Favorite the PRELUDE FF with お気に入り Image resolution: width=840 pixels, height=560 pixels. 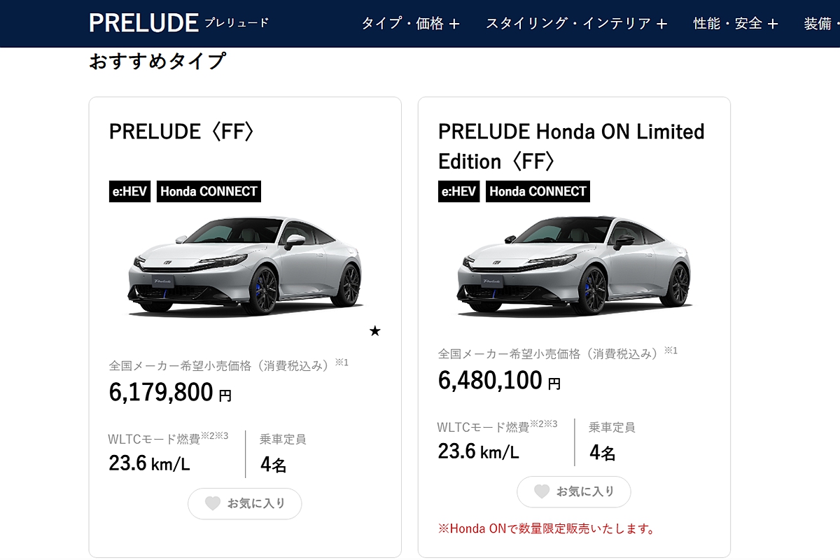[x=245, y=503]
